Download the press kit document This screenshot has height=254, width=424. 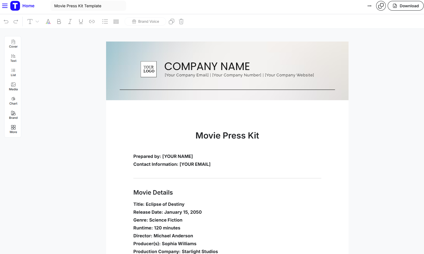[405, 6]
